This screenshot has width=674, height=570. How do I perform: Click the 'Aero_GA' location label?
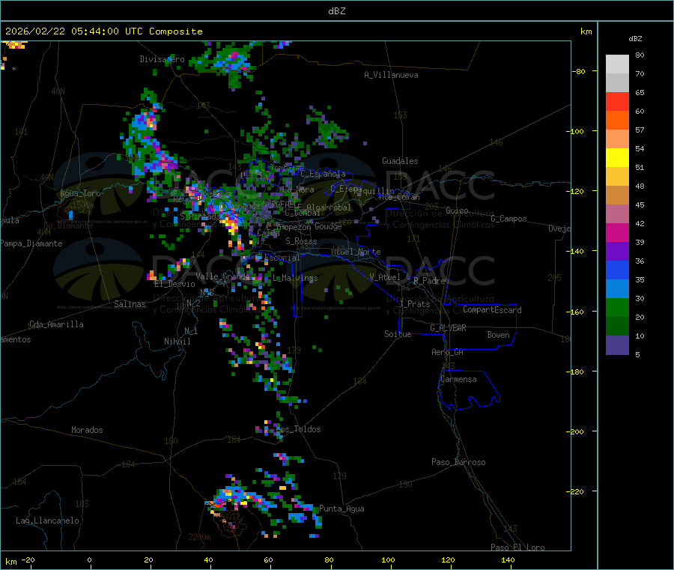point(448,352)
